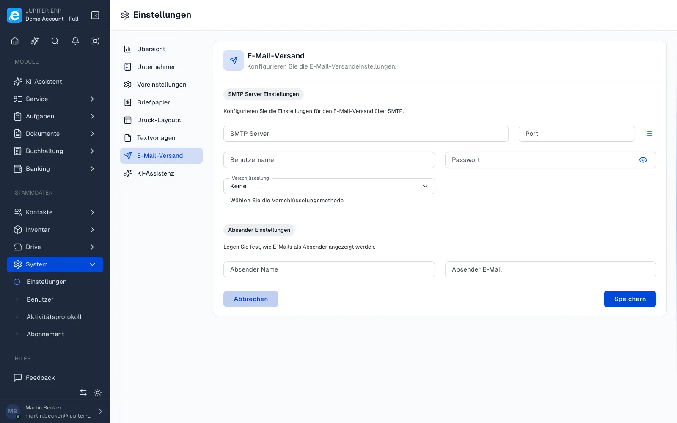Expand the Service module
Screen dimensions: 677x423
55,99
